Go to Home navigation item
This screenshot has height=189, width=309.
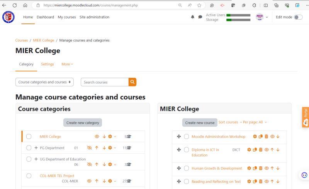pos(28,17)
